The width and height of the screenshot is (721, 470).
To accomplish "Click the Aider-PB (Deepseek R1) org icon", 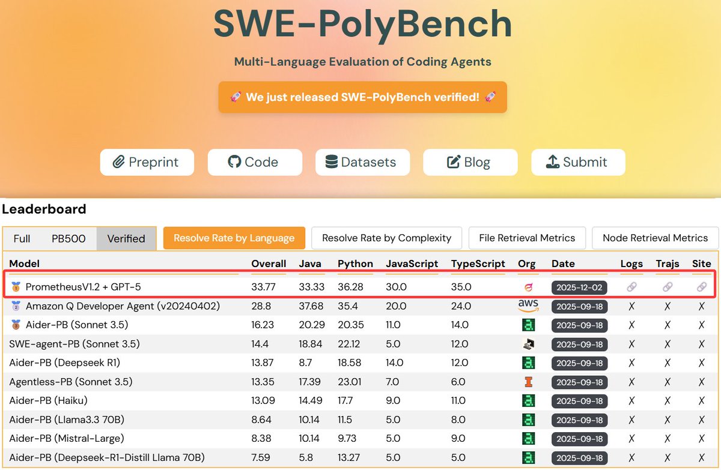I will 528,363.
